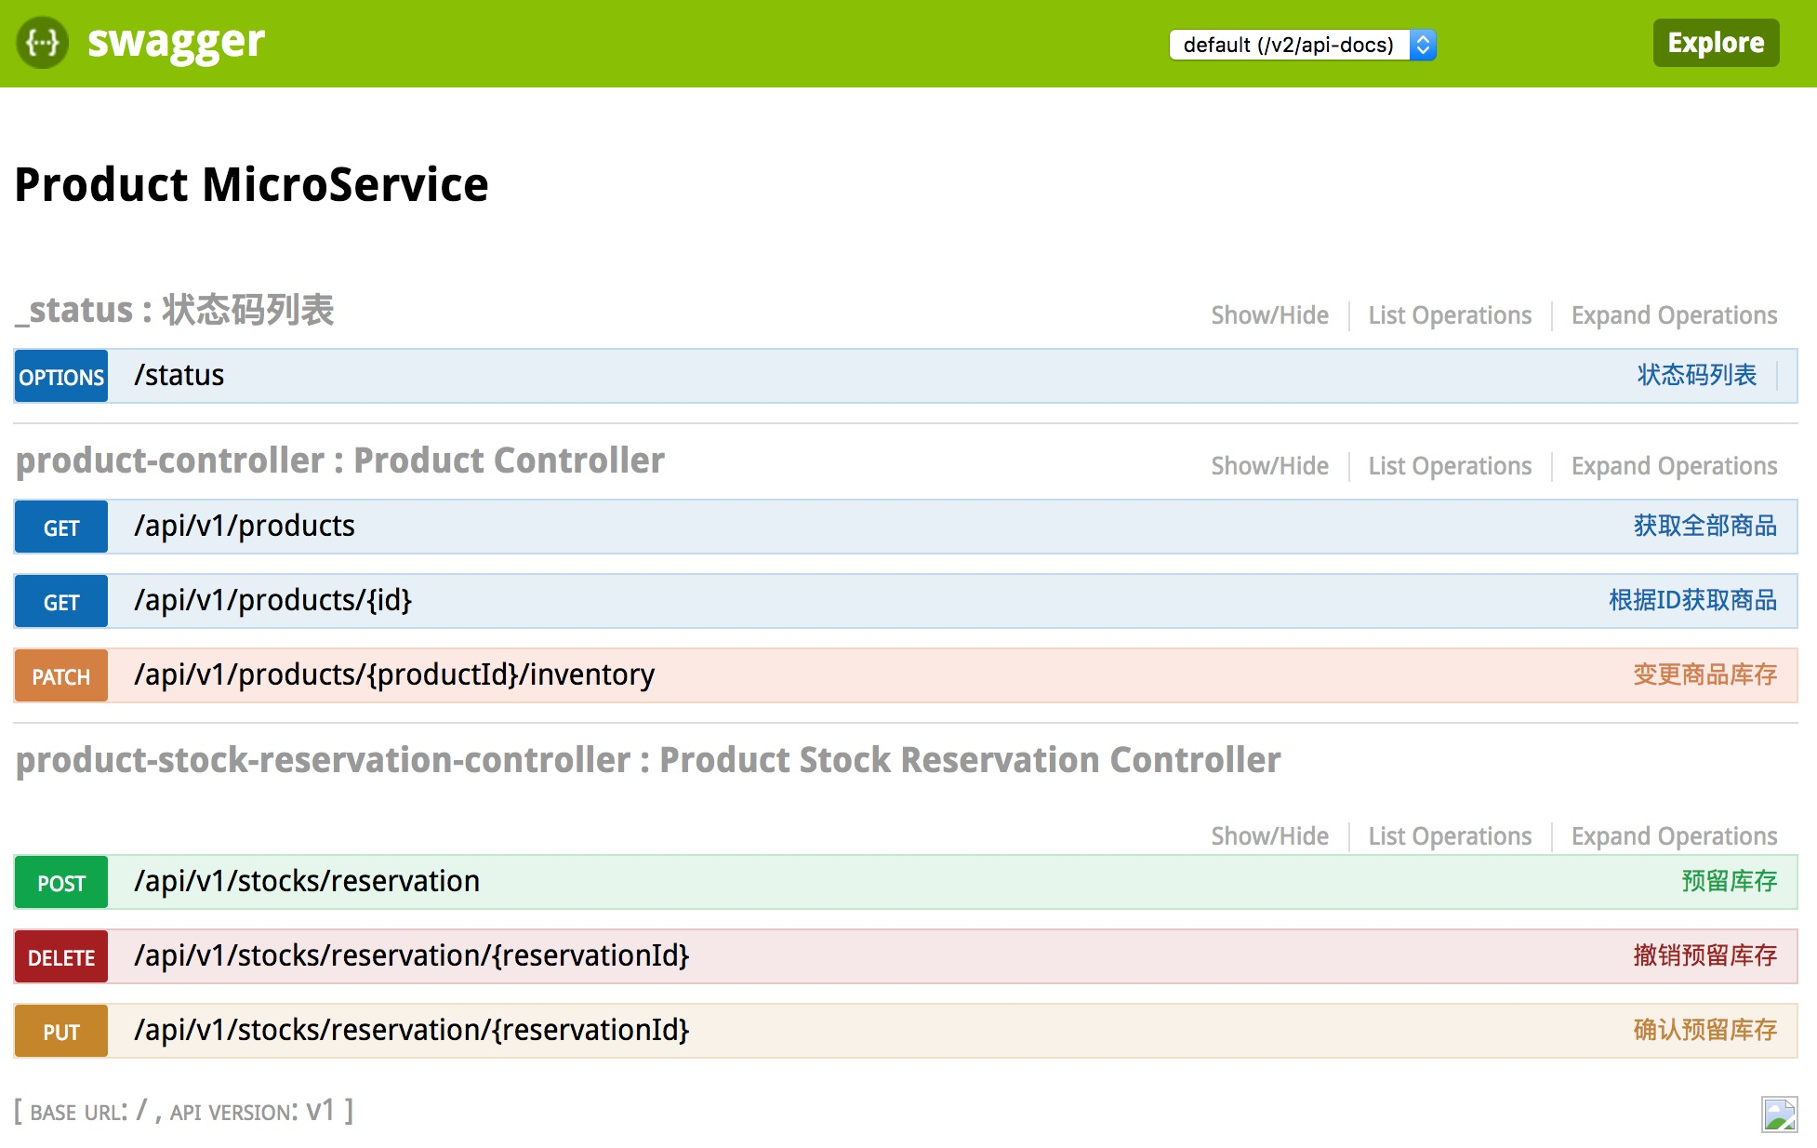Click the PATCH inventory endpoint icon
Screen dimensions: 1817x1148
tap(60, 674)
